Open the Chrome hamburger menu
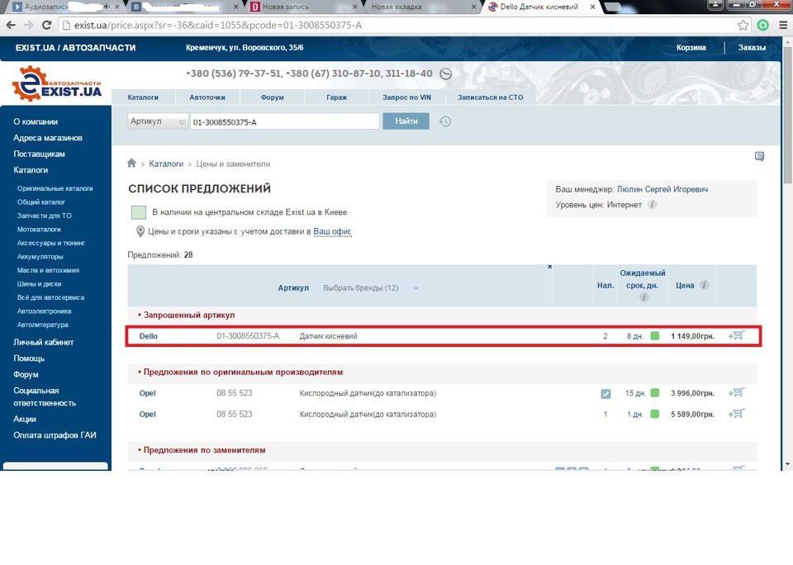This screenshot has height=565, width=793. [x=783, y=26]
